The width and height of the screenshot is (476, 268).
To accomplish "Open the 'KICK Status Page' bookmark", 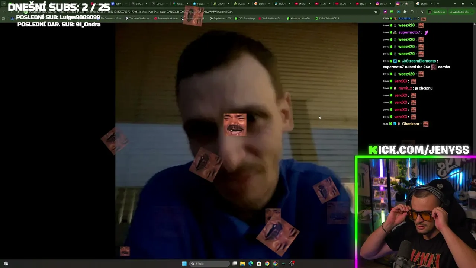I will [245, 18].
